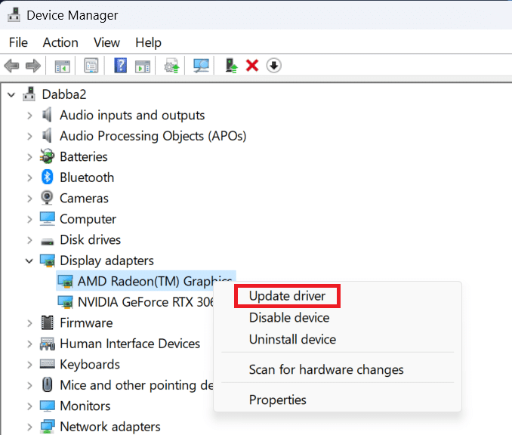Click the Batteries category icon
Viewport: 512px width, 435px height.
point(48,156)
